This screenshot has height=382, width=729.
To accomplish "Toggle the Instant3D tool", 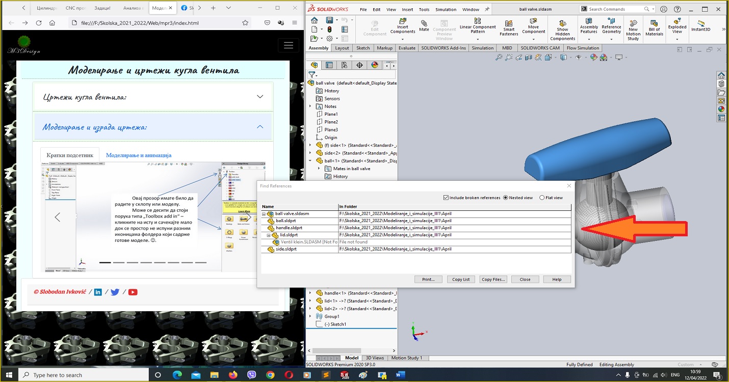I will [x=700, y=26].
